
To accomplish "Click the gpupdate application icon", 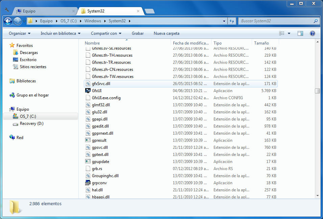I will pos(88,162).
